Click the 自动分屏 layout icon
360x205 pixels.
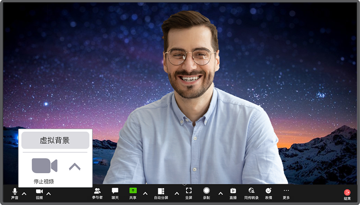[161, 191]
